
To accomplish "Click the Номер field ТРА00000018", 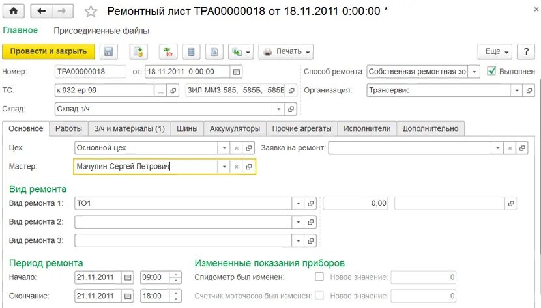I will click(91, 72).
